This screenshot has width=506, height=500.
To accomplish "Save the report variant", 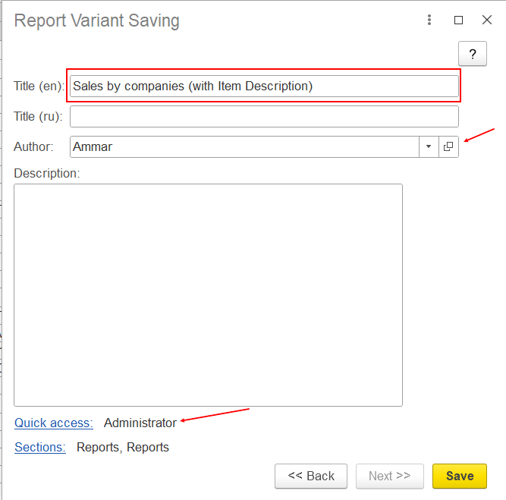I will [460, 476].
